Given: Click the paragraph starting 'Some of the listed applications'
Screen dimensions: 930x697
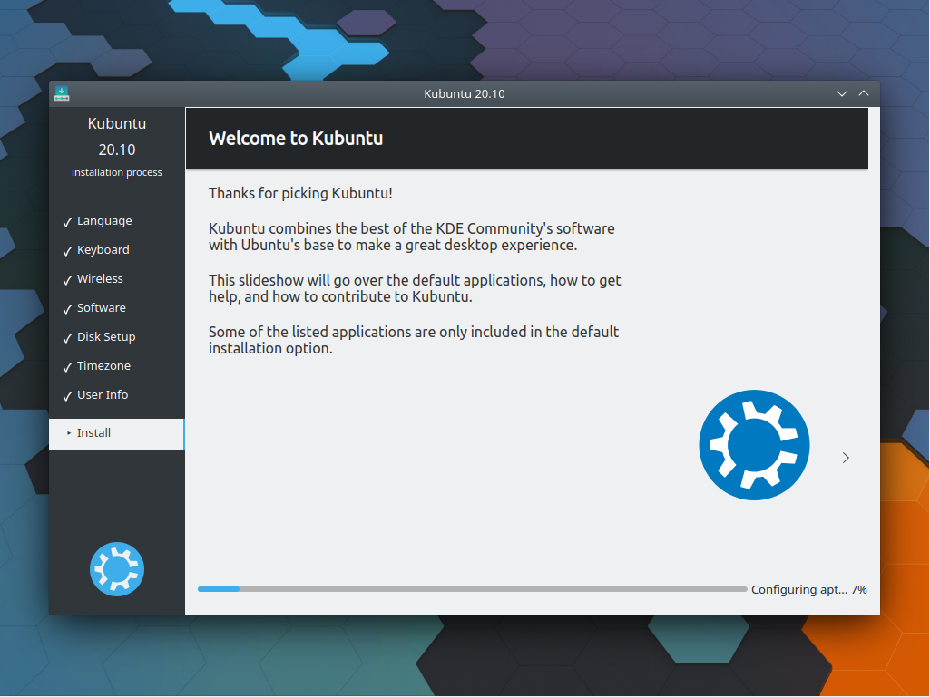Looking at the screenshot, I should [414, 340].
